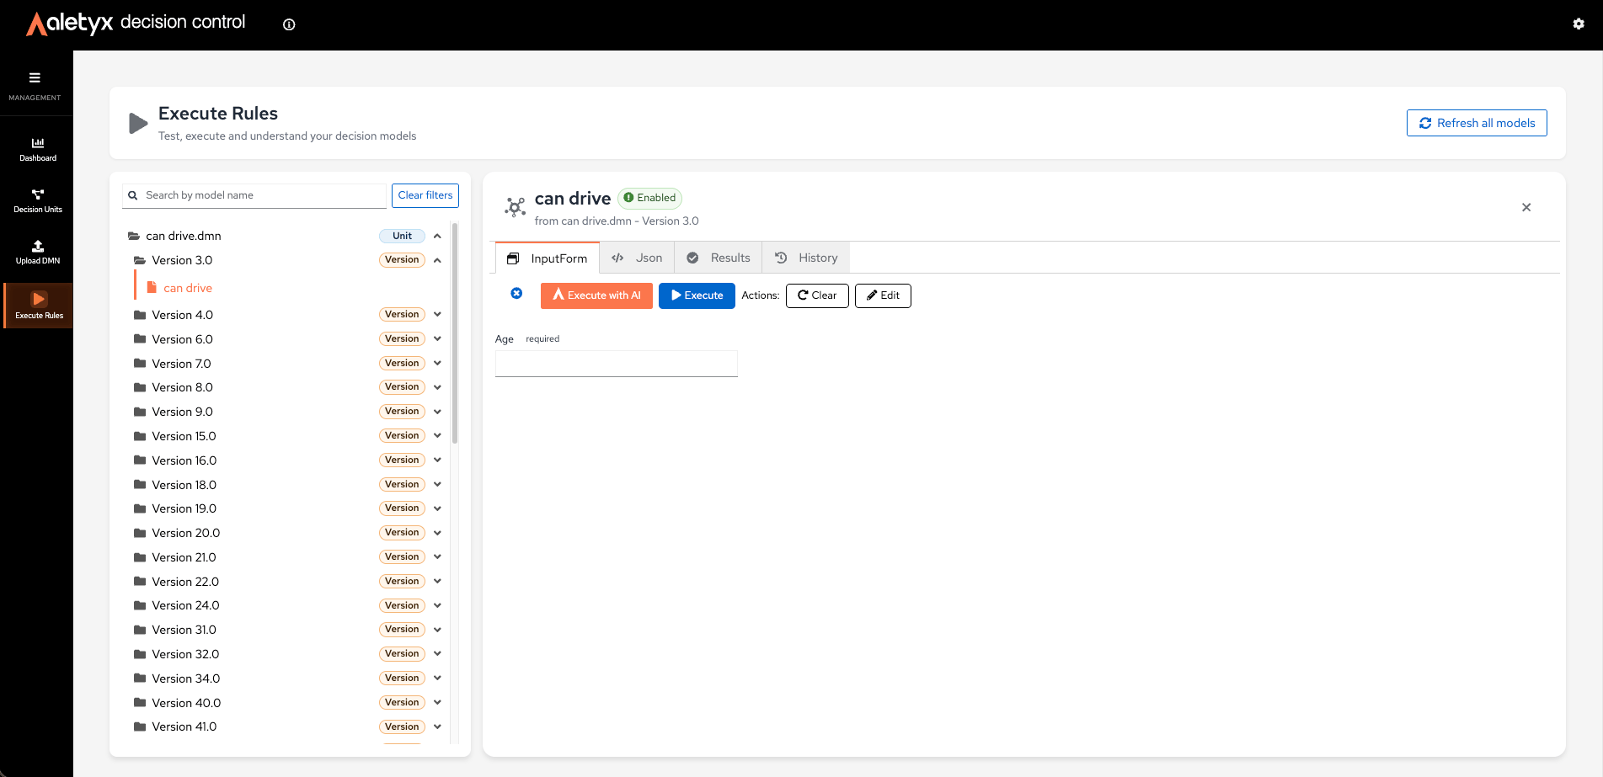The image size is (1603, 777).
Task: Select Version 31.0 tree row
Action: point(286,630)
